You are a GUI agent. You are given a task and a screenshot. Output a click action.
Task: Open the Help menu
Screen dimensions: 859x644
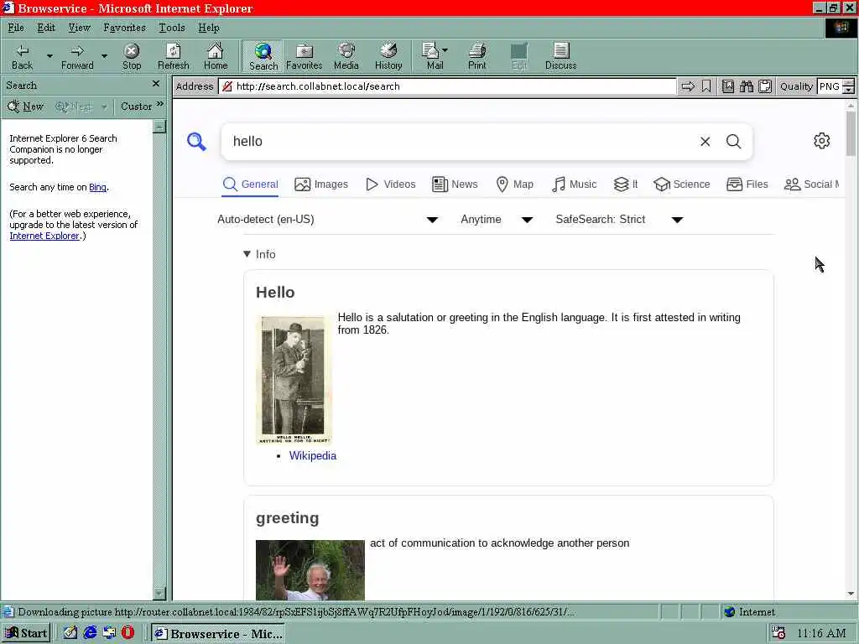tap(209, 28)
